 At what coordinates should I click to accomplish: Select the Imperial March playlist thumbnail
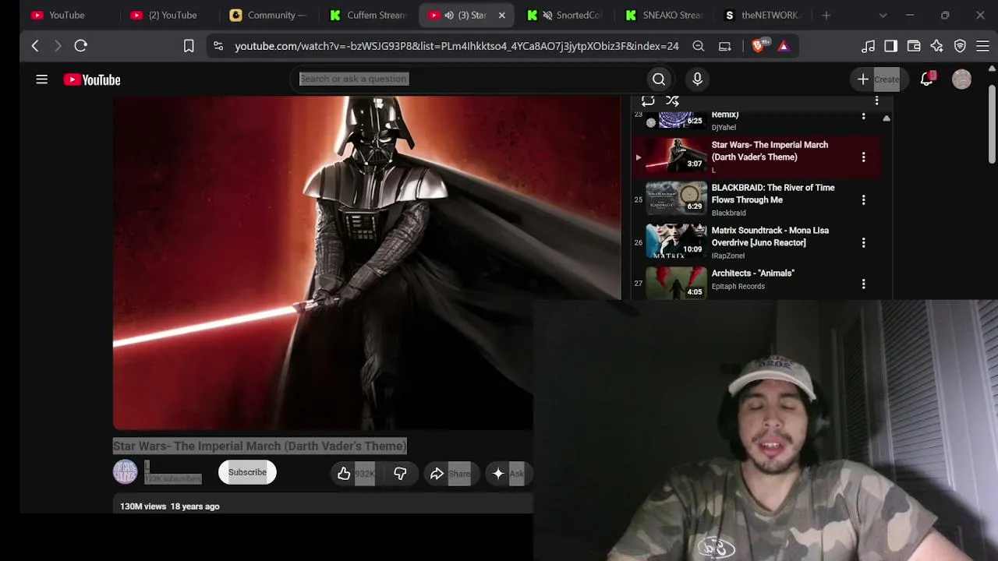pos(676,155)
